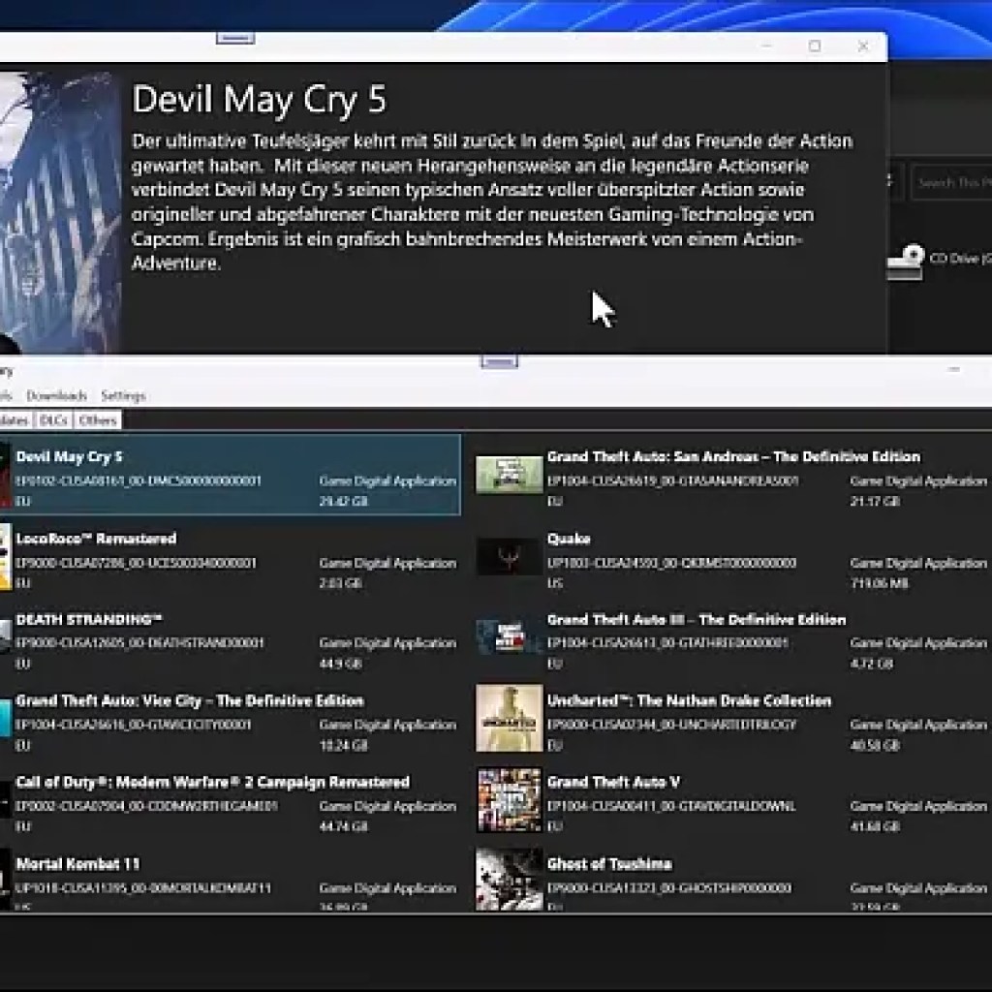Click the Uncharted collection cover thumbnail
Viewport: 992px width, 992px height.
[x=510, y=719]
